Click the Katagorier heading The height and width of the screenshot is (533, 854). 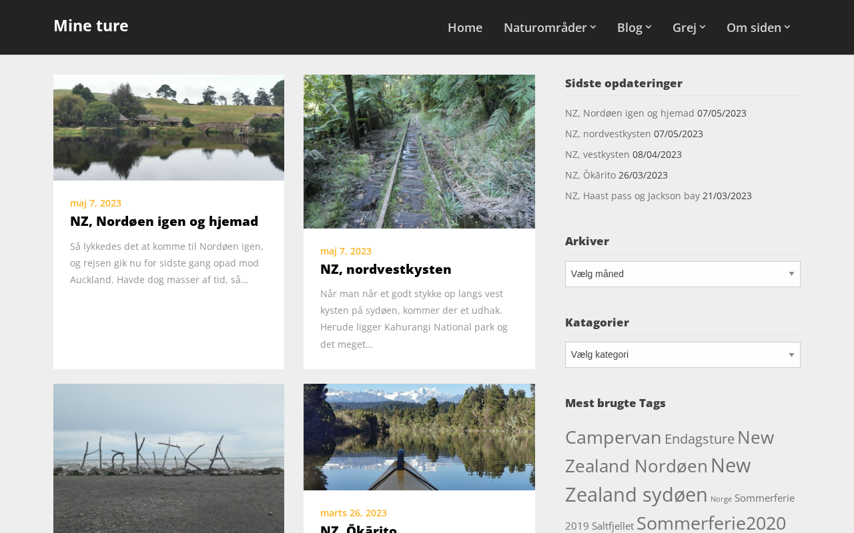[x=597, y=322]
